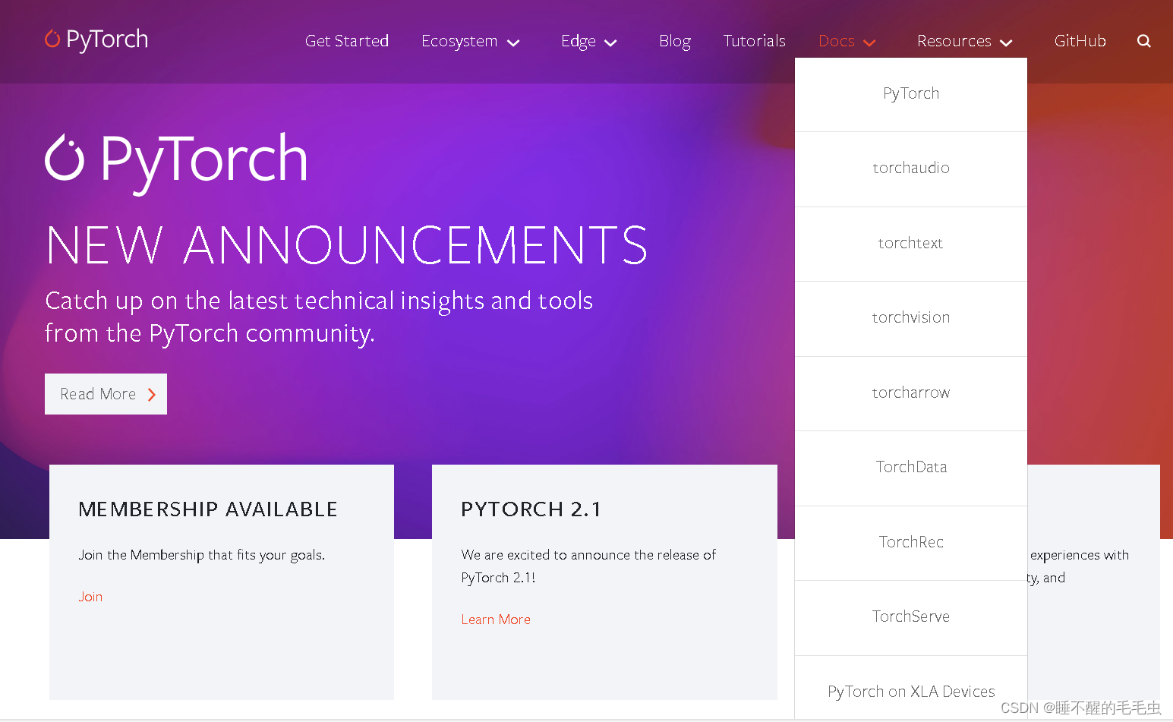Screen dimensions: 1173x722
Task: Click the NEW ANNOUNCEMENTS heading
Action: click(347, 245)
